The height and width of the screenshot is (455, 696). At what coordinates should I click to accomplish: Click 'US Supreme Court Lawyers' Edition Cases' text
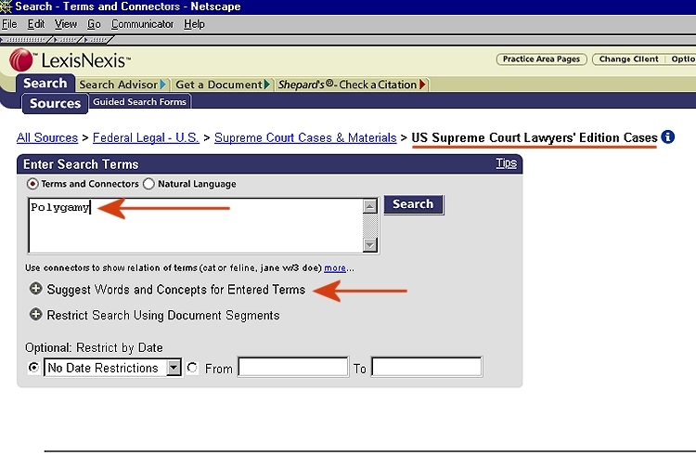[x=534, y=137]
